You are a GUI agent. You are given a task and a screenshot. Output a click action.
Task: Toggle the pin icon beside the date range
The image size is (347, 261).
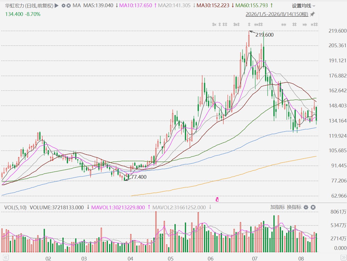tap(312, 14)
